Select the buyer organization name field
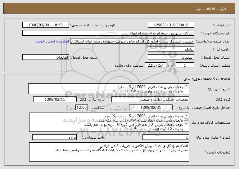Image resolution: width=239 pixels, height=169 pixels. tap(108, 33)
